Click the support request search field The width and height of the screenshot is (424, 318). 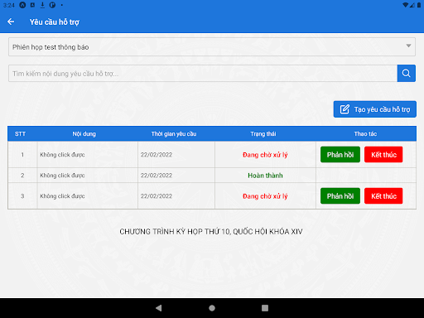[203, 74]
